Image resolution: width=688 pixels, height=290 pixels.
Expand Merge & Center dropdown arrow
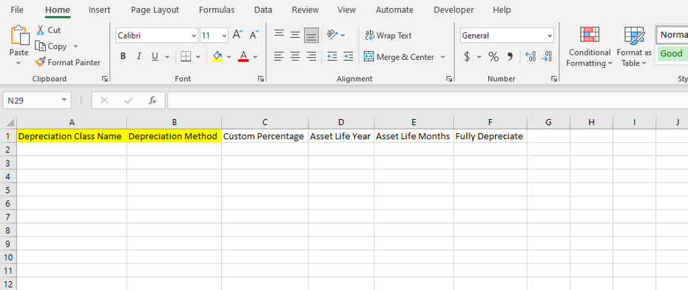click(x=442, y=57)
